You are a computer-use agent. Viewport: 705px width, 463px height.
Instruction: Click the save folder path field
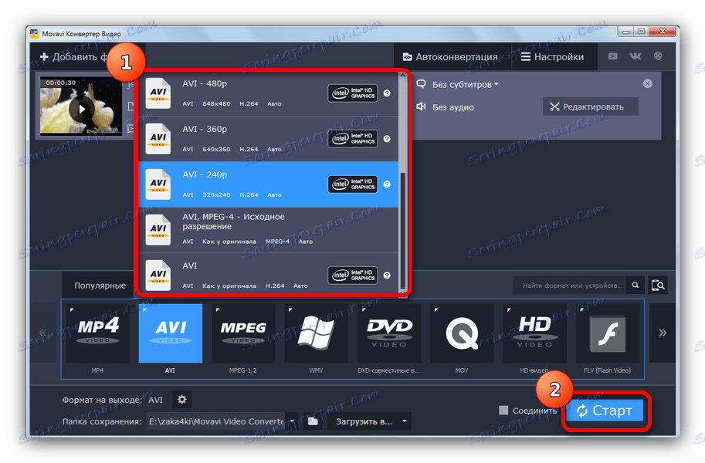[215, 421]
